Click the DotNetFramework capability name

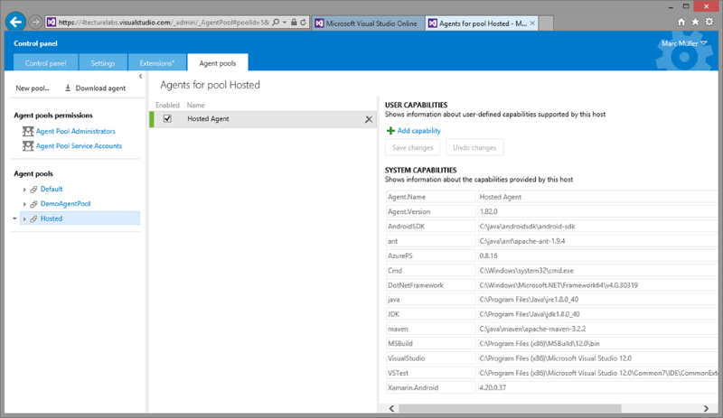coord(416,285)
